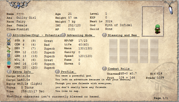This screenshot has height=102, width=179.
Task: Select the Combat Rolls section heading
Action: 119,69
